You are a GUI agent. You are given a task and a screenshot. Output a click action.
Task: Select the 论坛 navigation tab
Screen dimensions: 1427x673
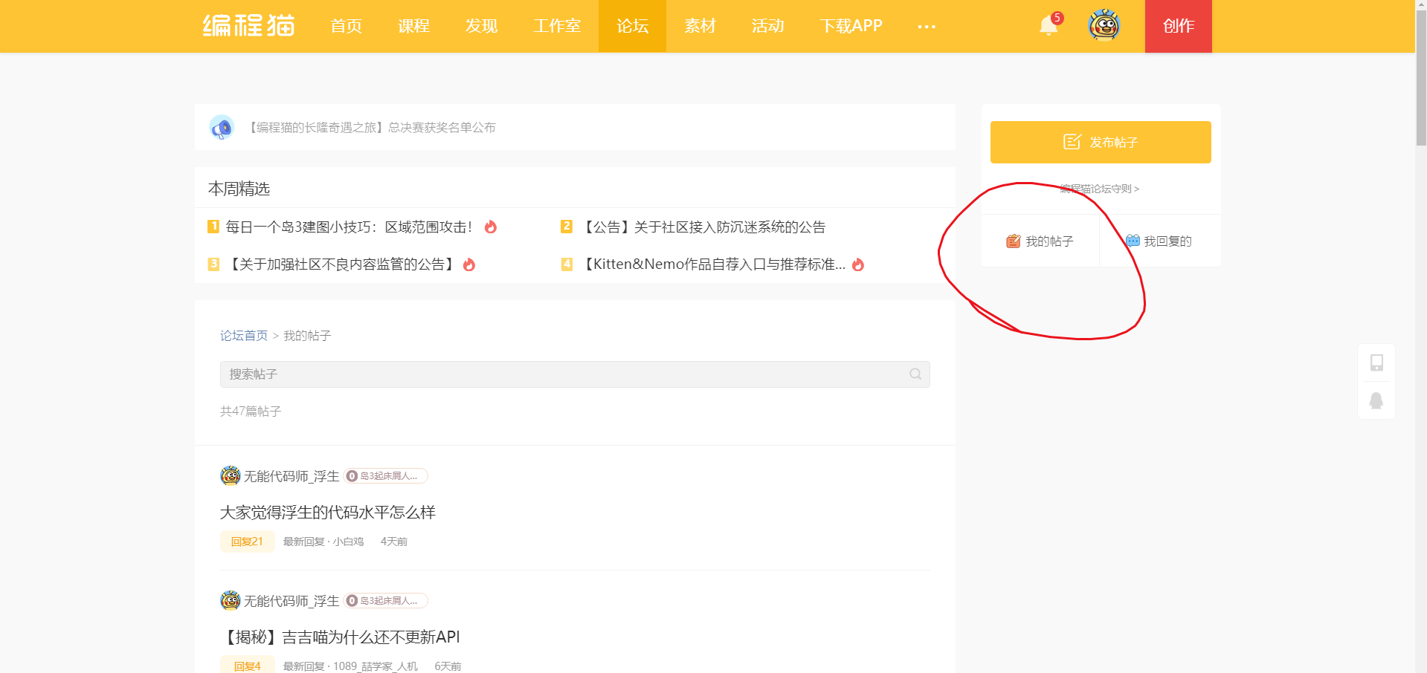[x=632, y=26]
